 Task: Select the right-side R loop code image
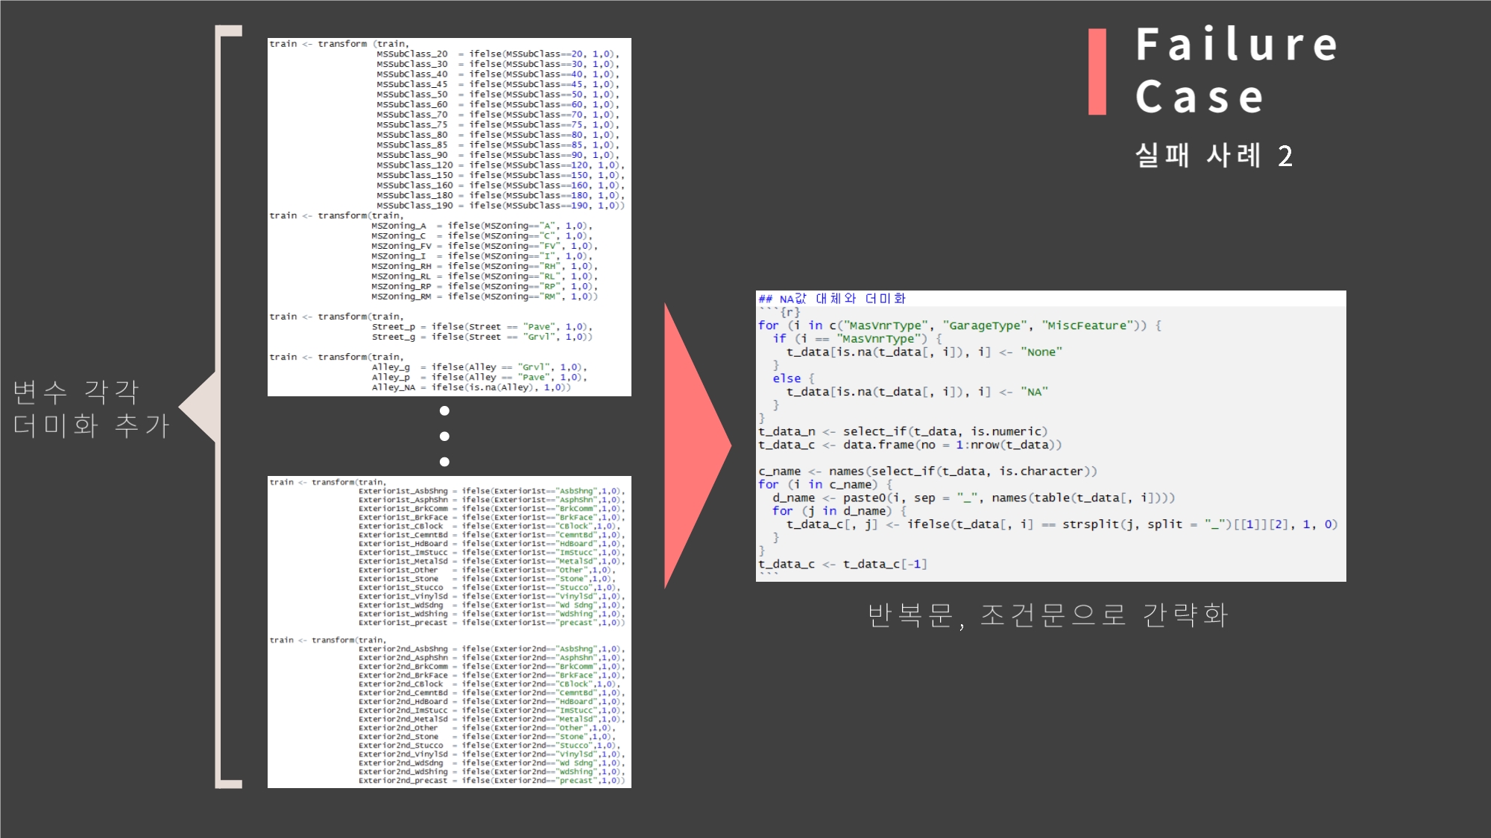pos(1050,436)
